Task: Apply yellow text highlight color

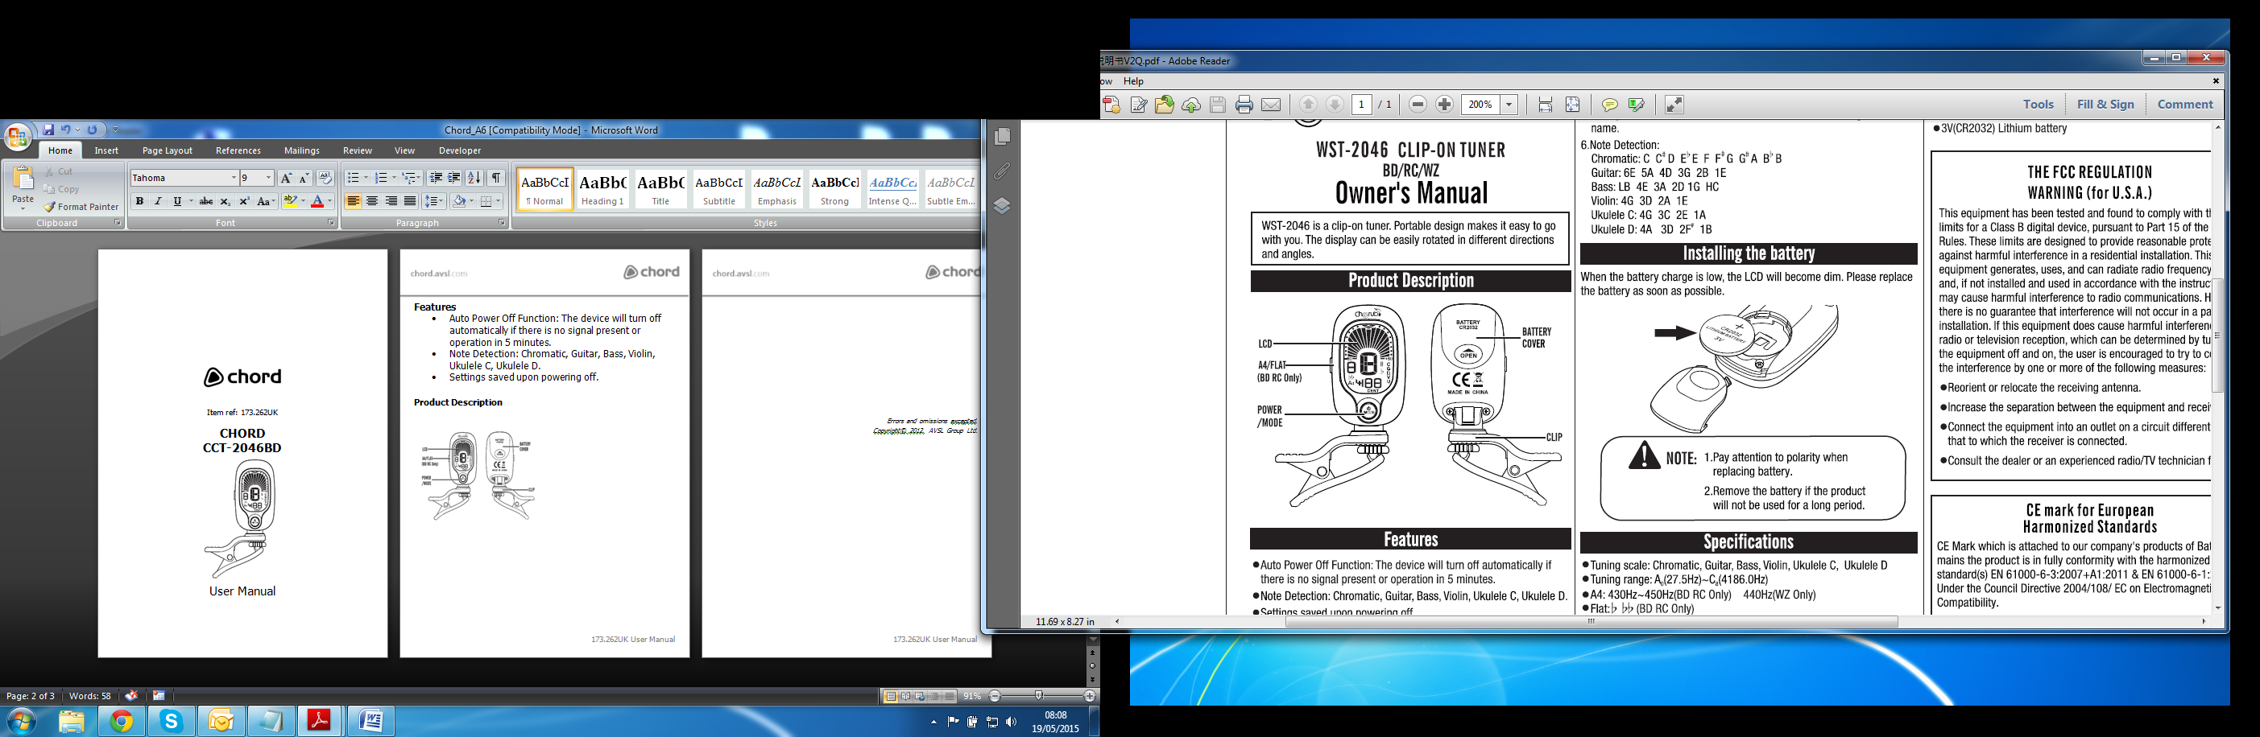Action: coord(291,202)
